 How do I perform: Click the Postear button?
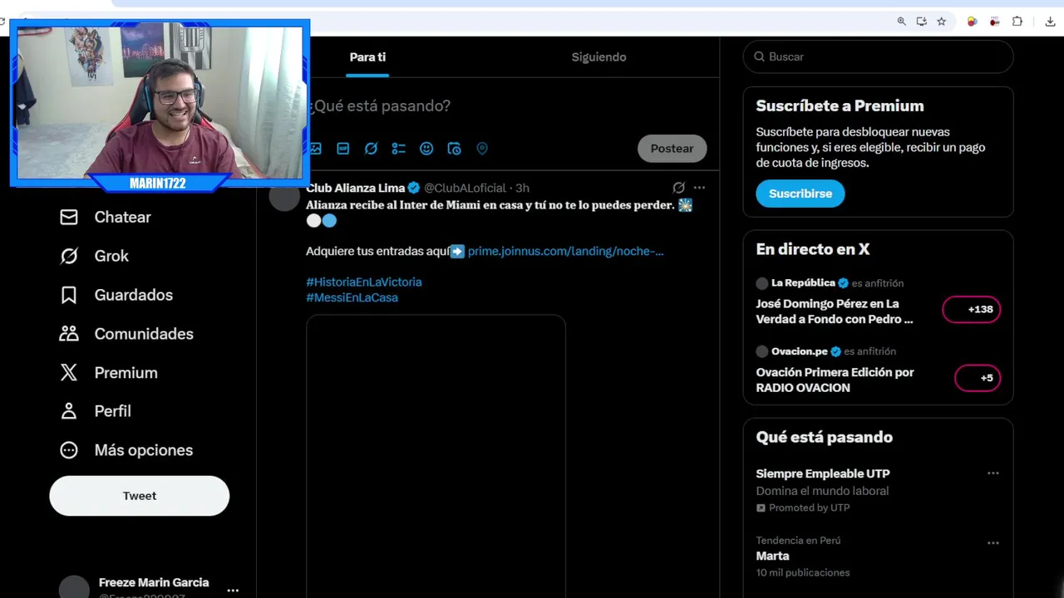coord(672,149)
